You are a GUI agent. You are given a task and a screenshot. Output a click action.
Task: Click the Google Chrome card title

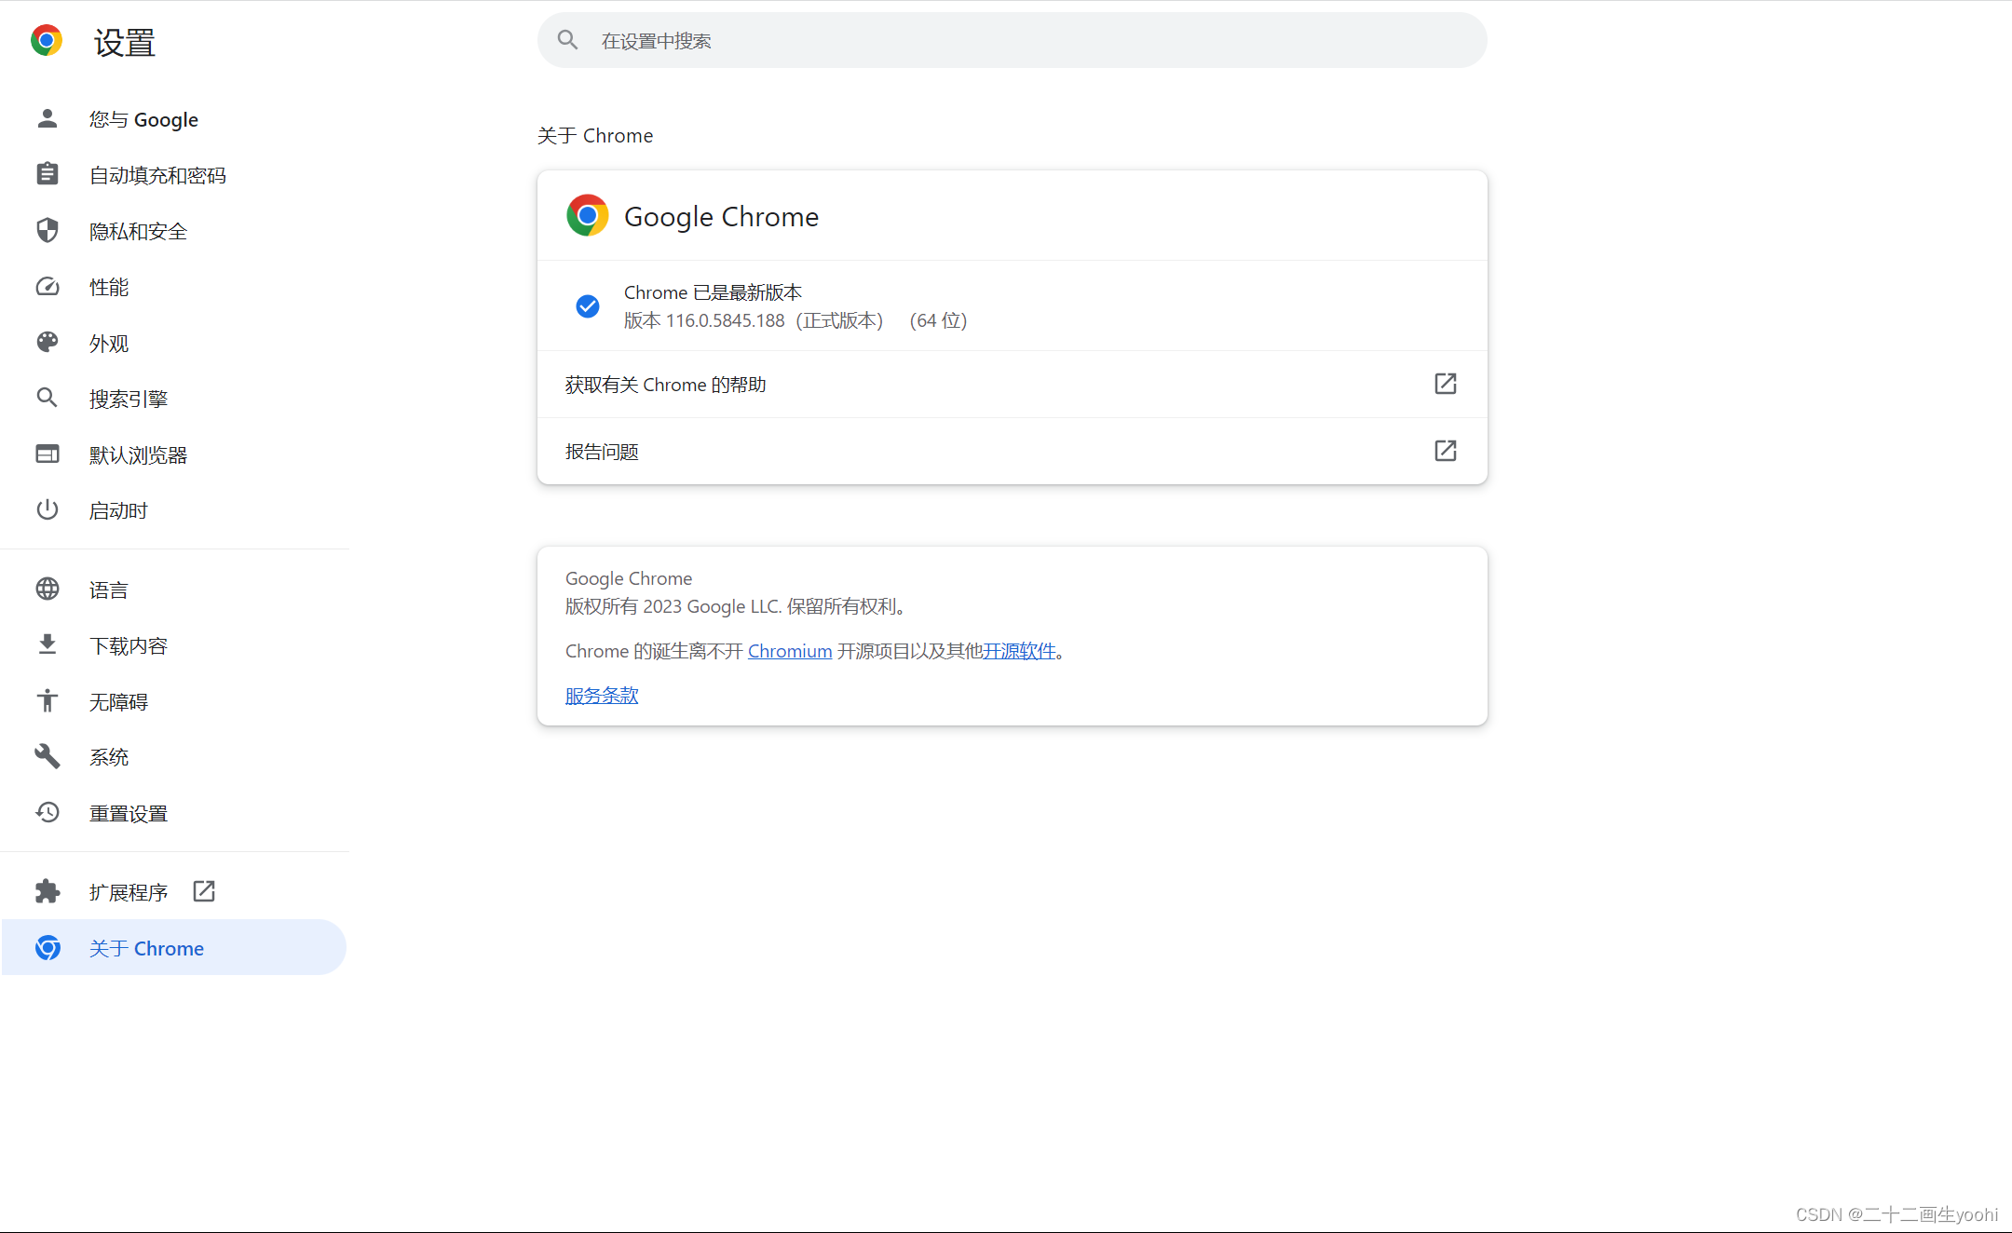721,216
